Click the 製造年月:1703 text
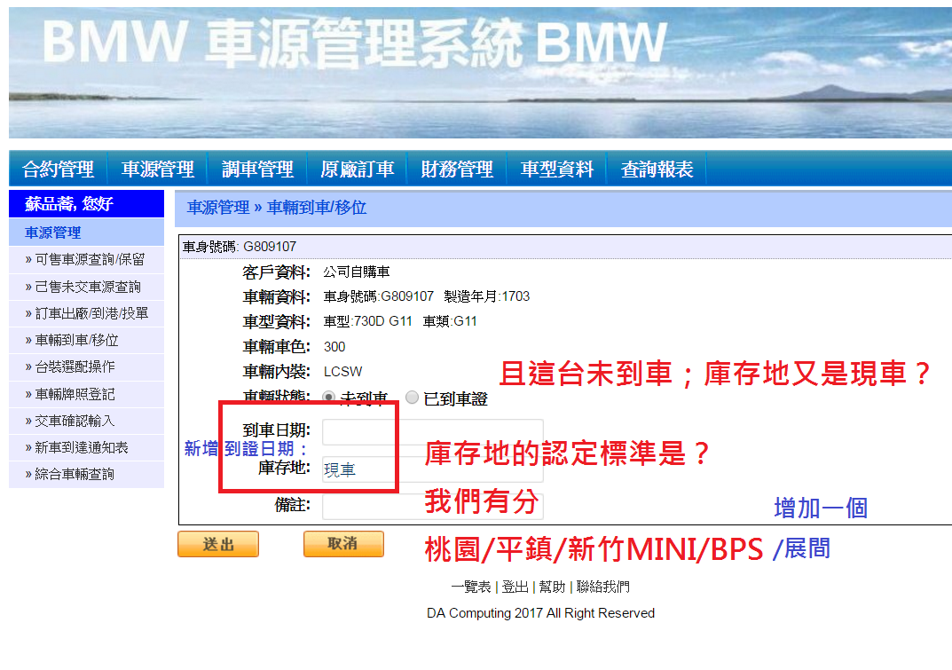Image resolution: width=952 pixels, height=670 pixels. pos(487,296)
